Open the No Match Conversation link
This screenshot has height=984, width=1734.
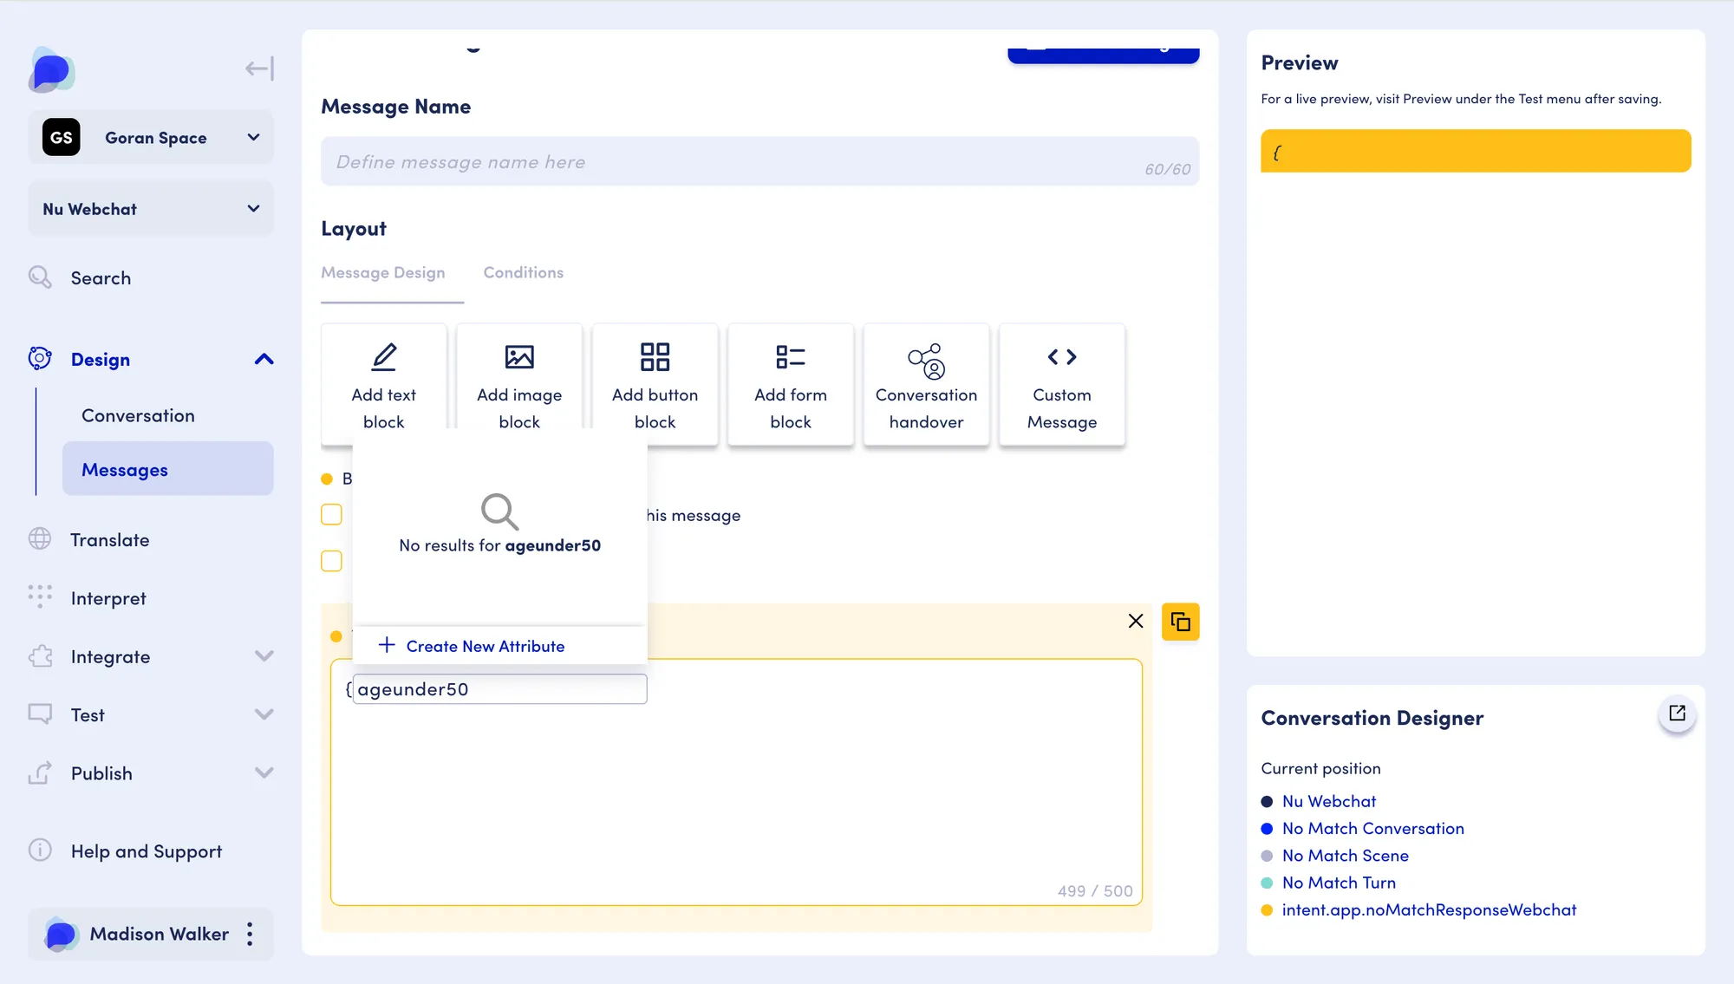tap(1372, 828)
